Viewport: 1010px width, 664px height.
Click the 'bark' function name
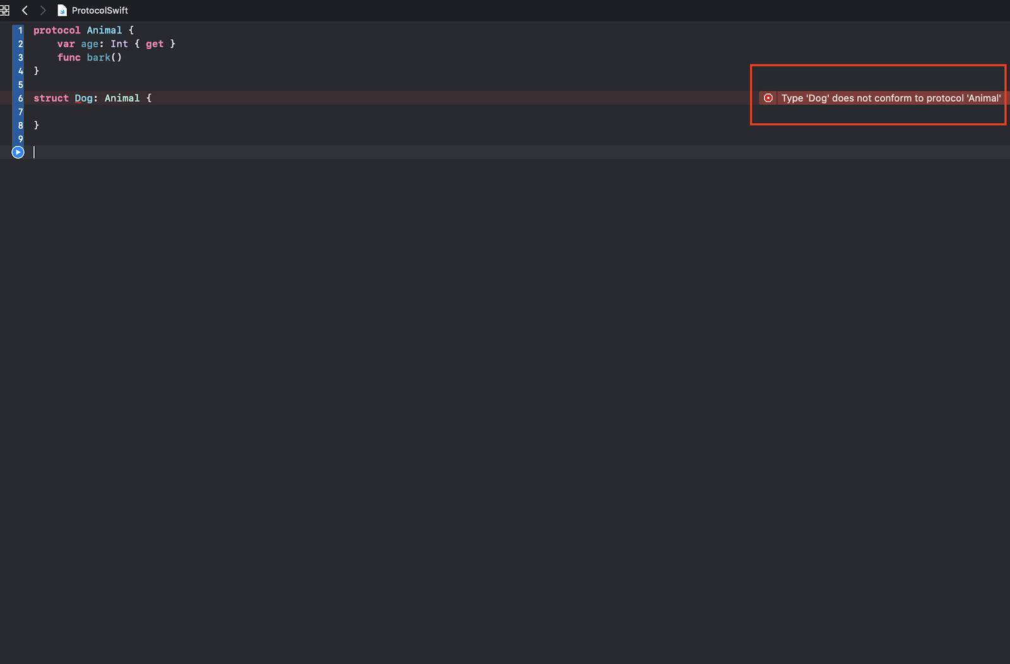pos(98,57)
